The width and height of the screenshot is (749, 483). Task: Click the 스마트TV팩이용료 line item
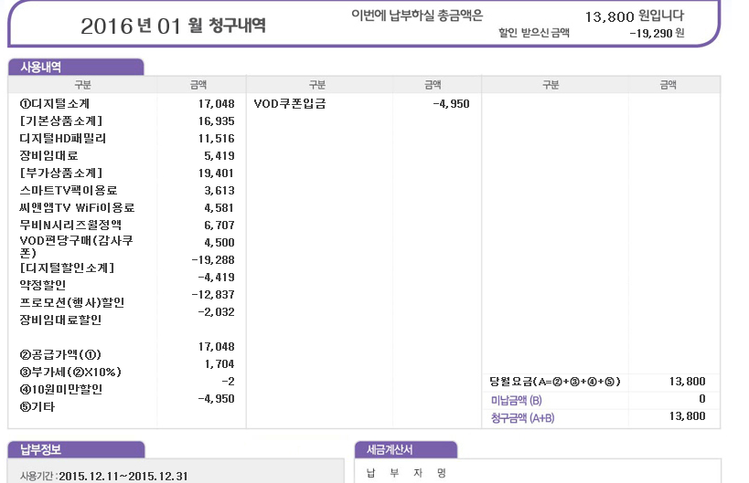tap(69, 191)
